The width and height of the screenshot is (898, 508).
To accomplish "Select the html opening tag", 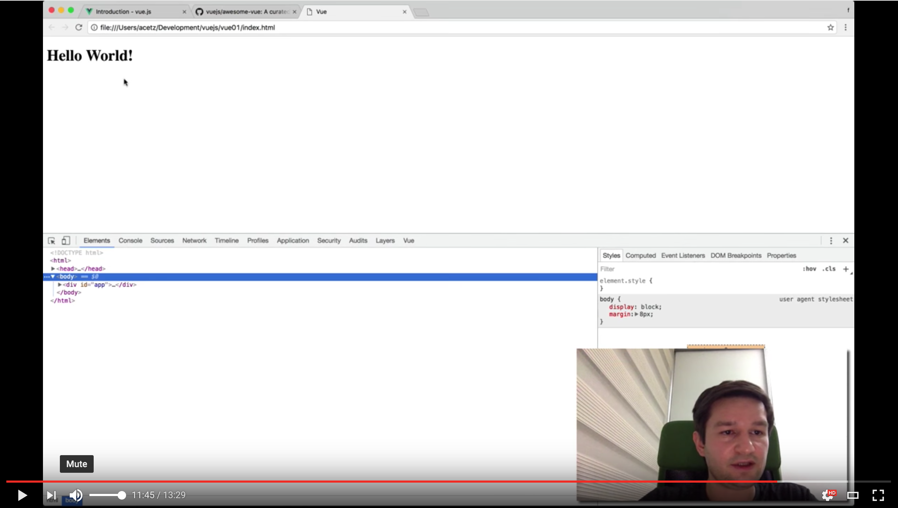I will pyautogui.click(x=60, y=261).
